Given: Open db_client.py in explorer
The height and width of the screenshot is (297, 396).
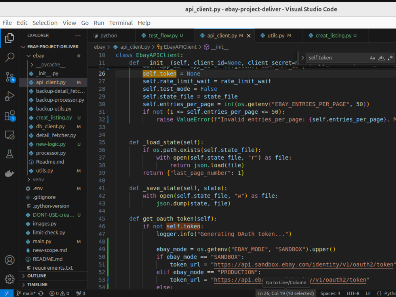Looking at the screenshot, I should pos(50,127).
